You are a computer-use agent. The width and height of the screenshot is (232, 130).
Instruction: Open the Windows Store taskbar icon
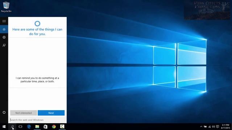(45, 127)
